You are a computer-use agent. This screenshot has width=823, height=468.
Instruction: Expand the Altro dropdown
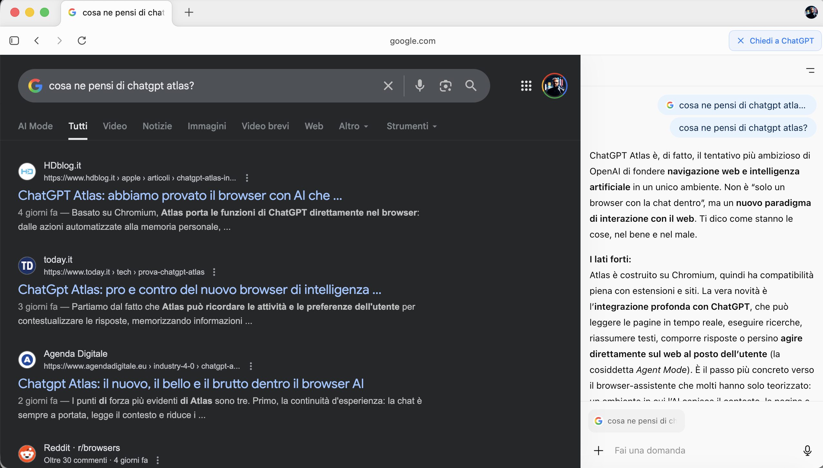click(x=353, y=126)
